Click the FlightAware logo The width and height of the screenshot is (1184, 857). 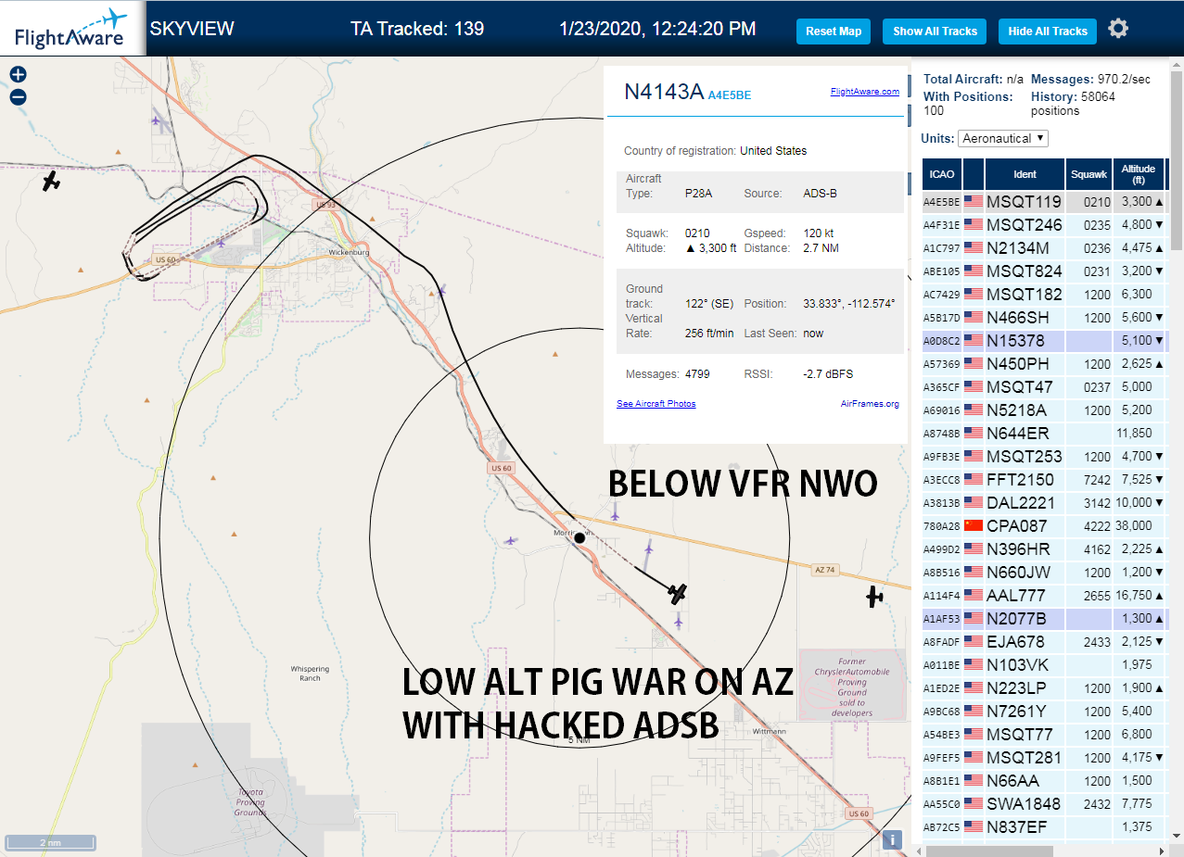[x=70, y=29]
